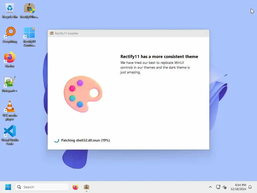Open Firefox from the taskbar
257x193 pixels.
75,187
